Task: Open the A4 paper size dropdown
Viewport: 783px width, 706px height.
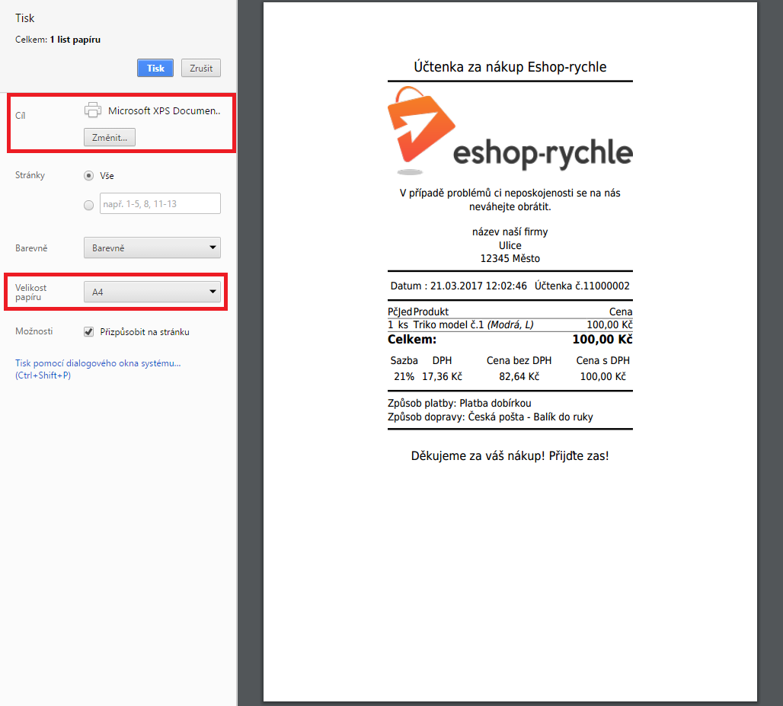Action: (152, 292)
